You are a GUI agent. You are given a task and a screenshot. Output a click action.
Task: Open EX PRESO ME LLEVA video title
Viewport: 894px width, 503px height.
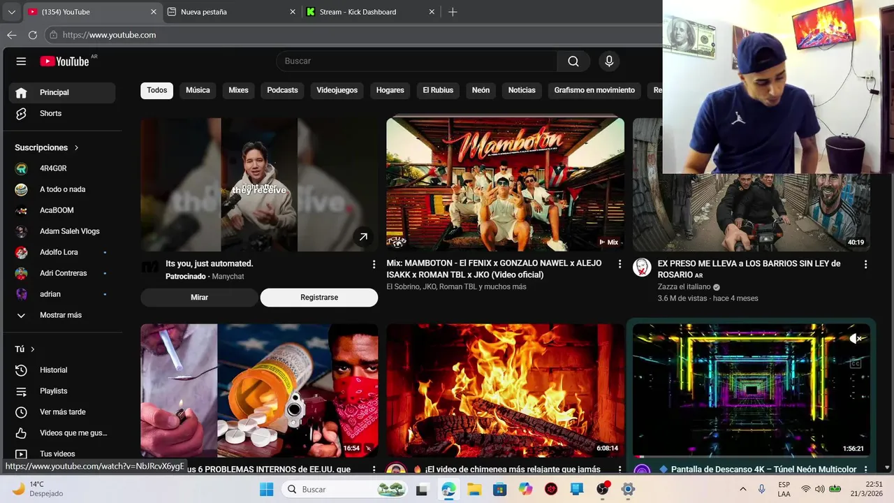(749, 269)
